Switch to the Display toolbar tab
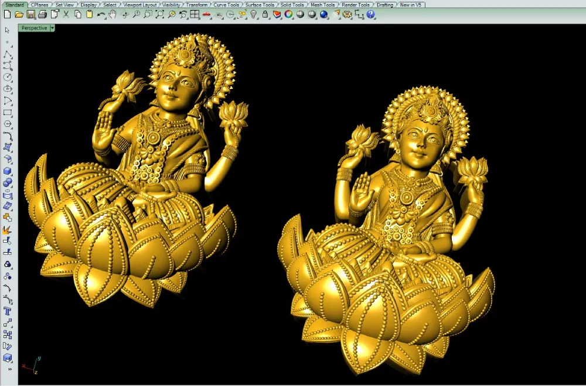 [x=88, y=5]
